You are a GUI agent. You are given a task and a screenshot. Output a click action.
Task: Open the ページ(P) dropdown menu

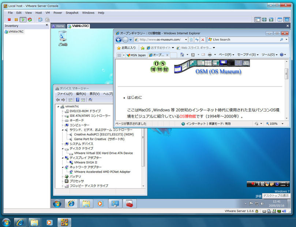click(x=226, y=55)
